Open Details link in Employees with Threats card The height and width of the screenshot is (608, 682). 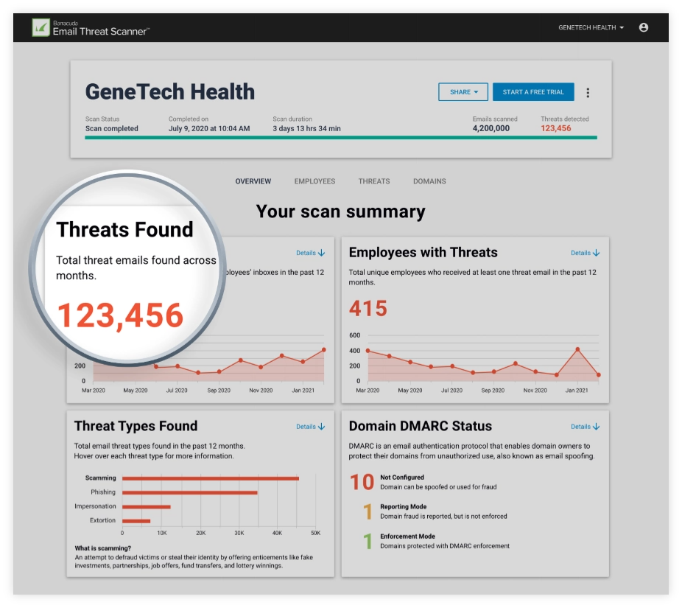585,253
